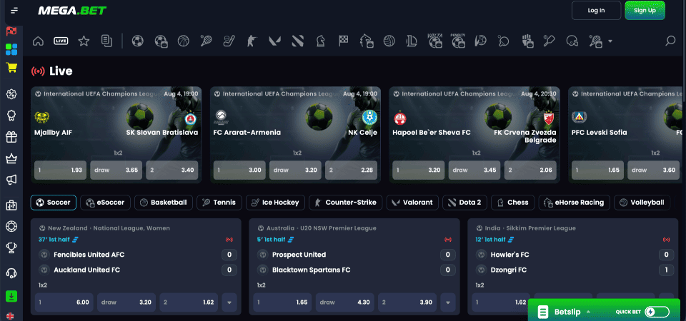Open the percent badge promotions icon
This screenshot has height=321, width=686.
point(11,94)
